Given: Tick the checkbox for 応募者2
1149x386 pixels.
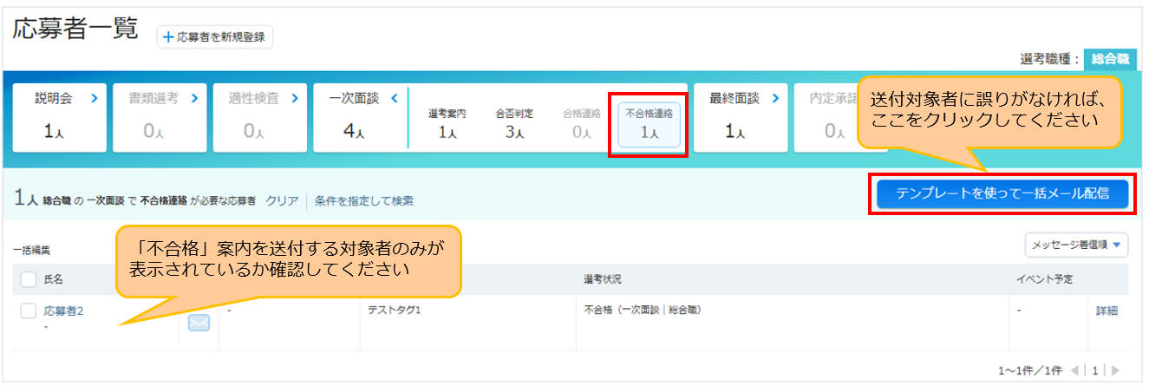Looking at the screenshot, I should click(29, 311).
